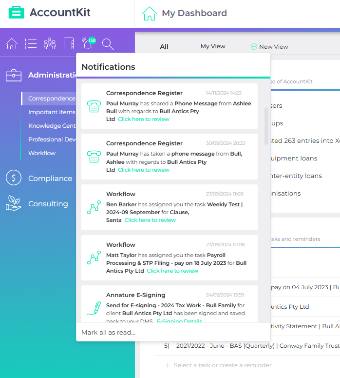Open Important Items in the sidebar
This screenshot has width=340, height=378.
(x=52, y=112)
